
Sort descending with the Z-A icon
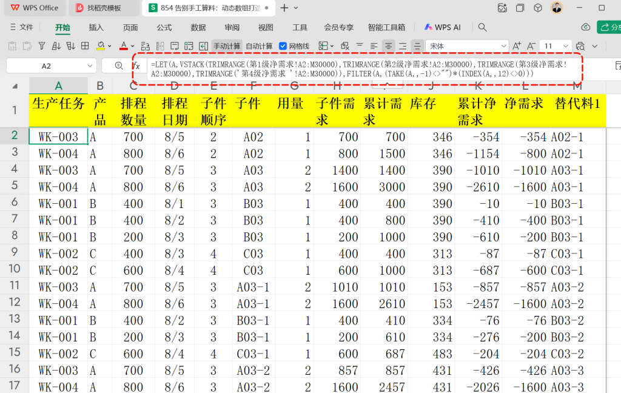pyautogui.click(x=70, y=46)
